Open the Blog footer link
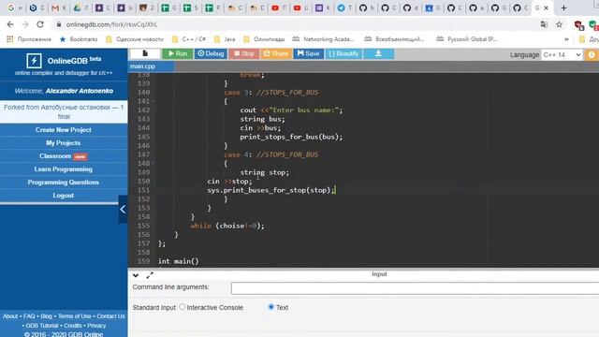The height and width of the screenshot is (337, 599). coord(46,316)
